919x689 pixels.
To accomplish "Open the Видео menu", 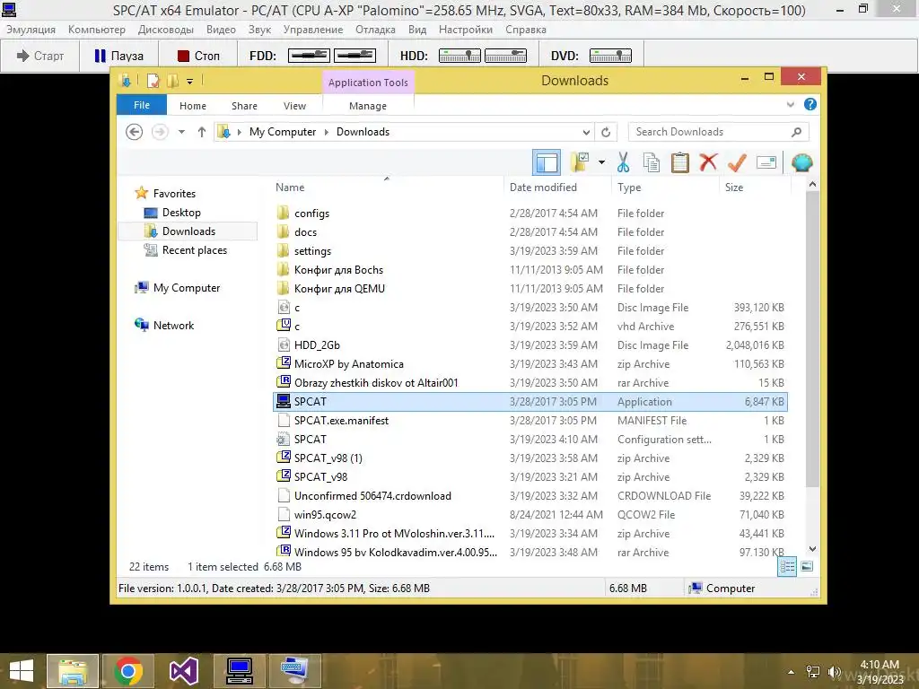I will pos(221,30).
